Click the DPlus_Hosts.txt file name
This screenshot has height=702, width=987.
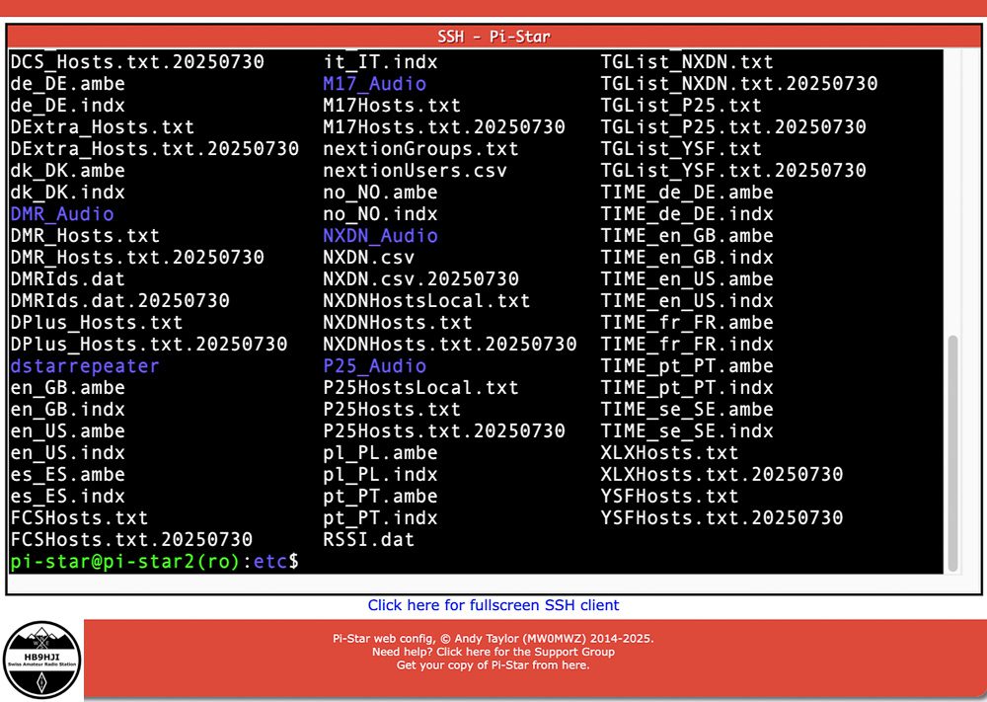pos(97,322)
